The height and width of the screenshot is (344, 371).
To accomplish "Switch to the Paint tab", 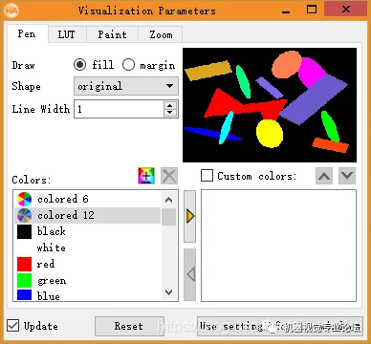I will tap(112, 34).
